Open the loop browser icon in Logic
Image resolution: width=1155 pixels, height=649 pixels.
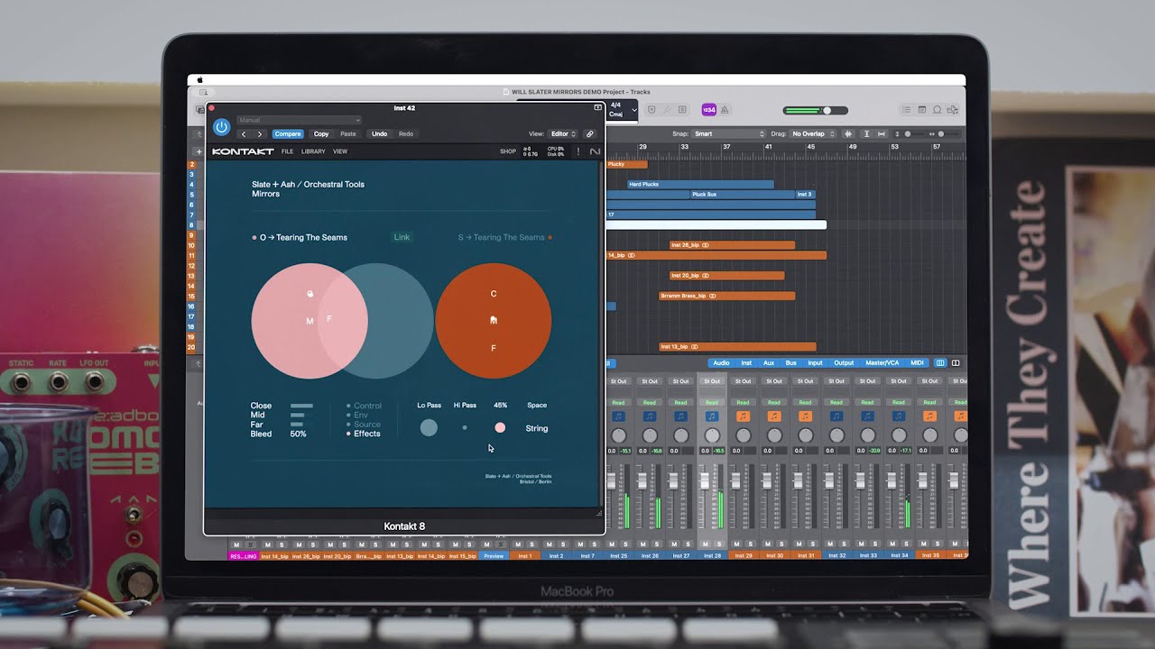point(937,110)
